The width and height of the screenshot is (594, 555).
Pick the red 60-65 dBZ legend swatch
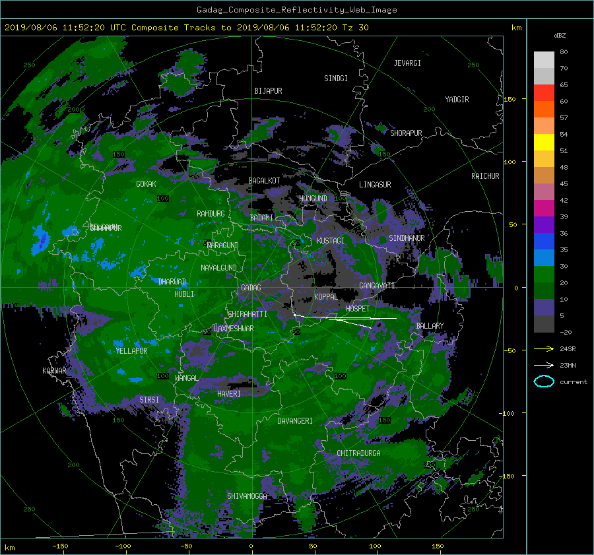pyautogui.click(x=544, y=92)
